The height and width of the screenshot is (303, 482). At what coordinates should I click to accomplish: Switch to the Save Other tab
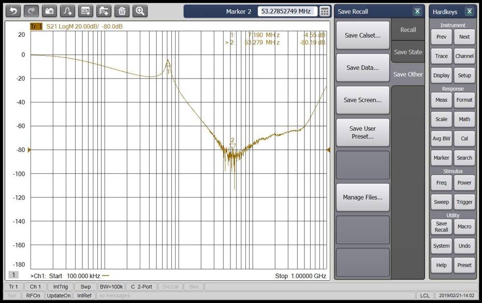click(408, 74)
